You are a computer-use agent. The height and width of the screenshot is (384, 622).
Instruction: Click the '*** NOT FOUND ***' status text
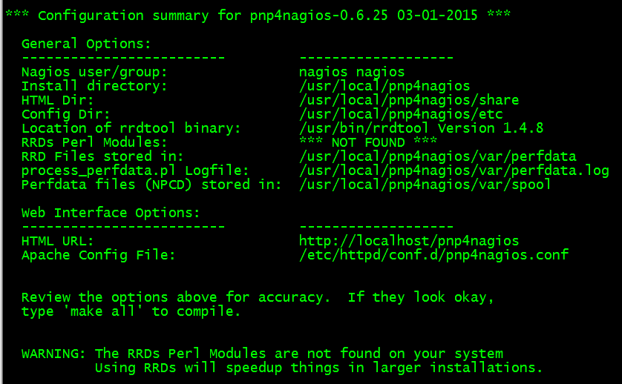coord(368,142)
